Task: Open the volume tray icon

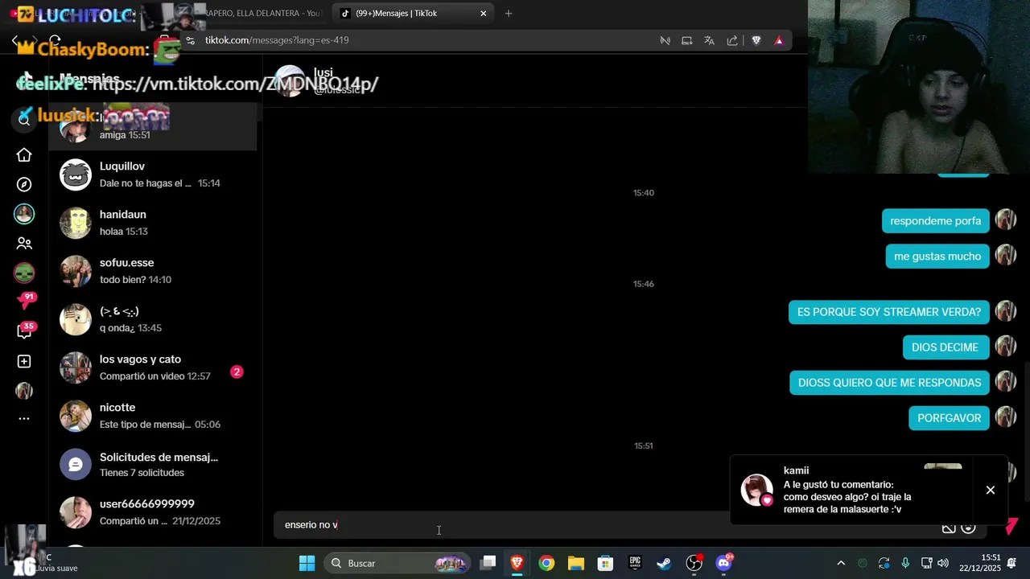Action: pyautogui.click(x=943, y=563)
